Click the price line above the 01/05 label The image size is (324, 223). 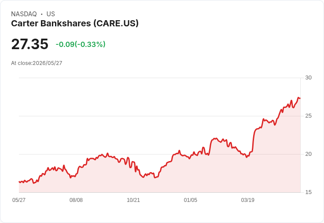click(x=191, y=157)
